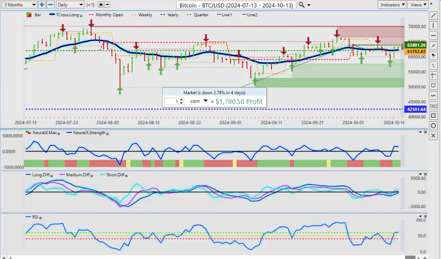Click the NeuralX.Max info dot
Screen dimensions: 441x259
tap(59, 134)
